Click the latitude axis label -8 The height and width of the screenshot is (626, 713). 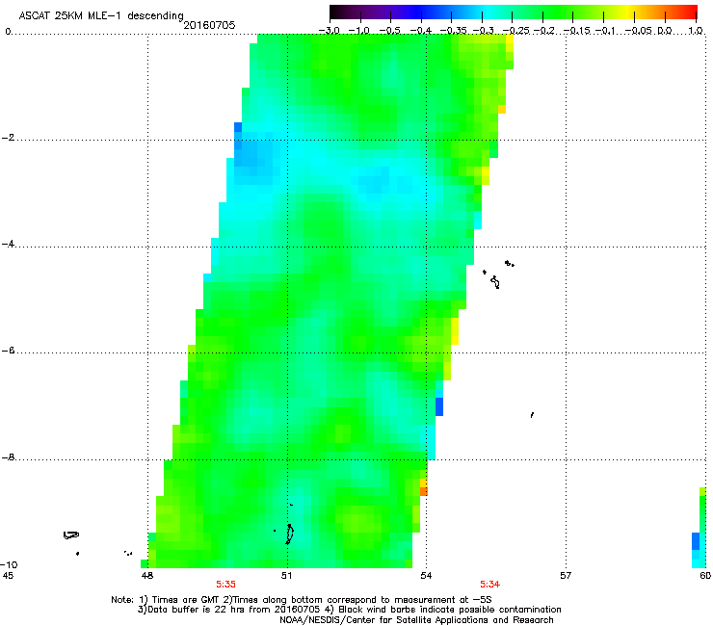[x=8, y=457]
